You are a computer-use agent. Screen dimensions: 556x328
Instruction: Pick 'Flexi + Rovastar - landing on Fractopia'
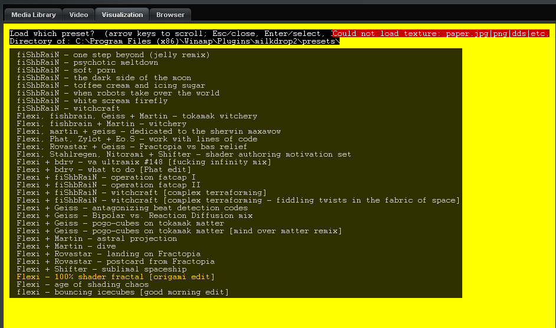coord(108,254)
